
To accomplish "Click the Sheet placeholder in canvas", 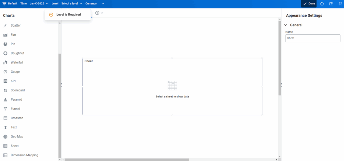I will click(x=172, y=87).
